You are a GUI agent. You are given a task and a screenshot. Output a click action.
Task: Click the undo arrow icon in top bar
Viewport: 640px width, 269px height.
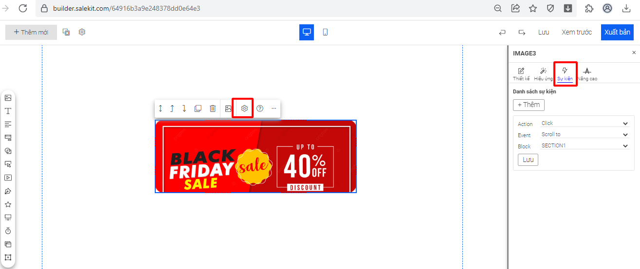pos(502,32)
